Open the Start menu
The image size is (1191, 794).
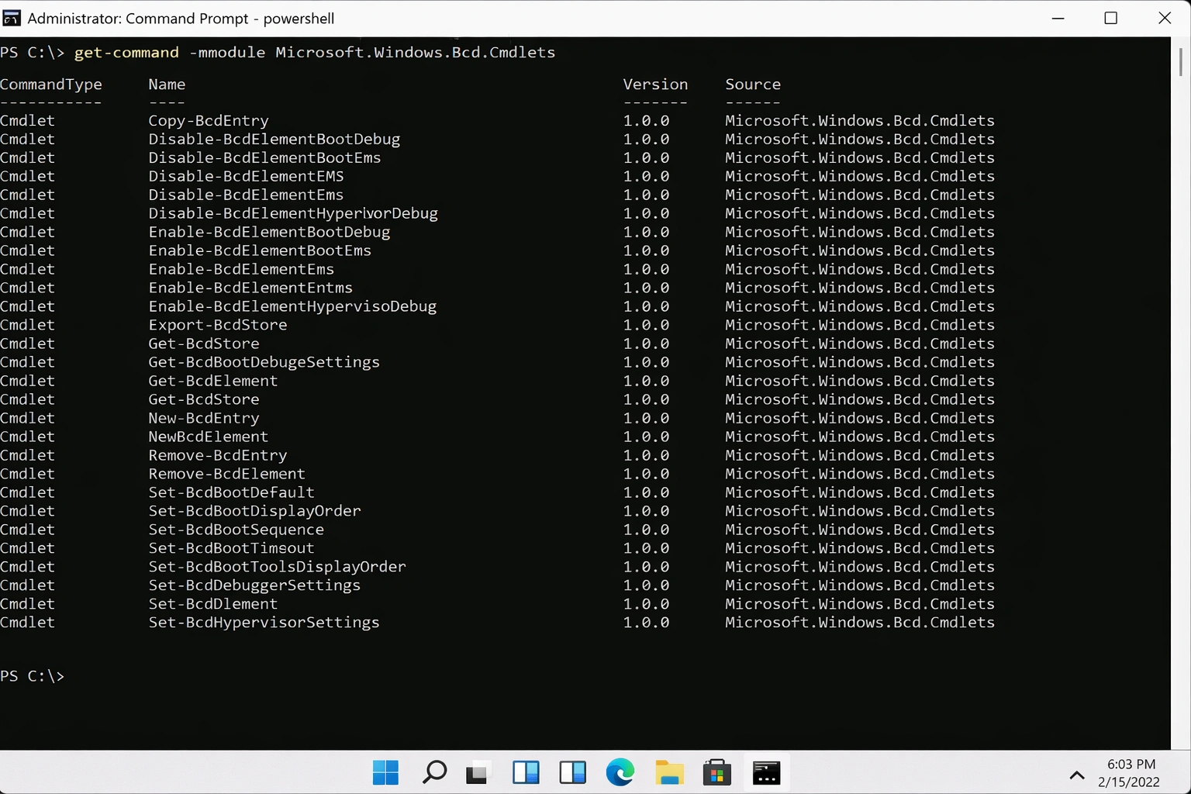point(385,772)
